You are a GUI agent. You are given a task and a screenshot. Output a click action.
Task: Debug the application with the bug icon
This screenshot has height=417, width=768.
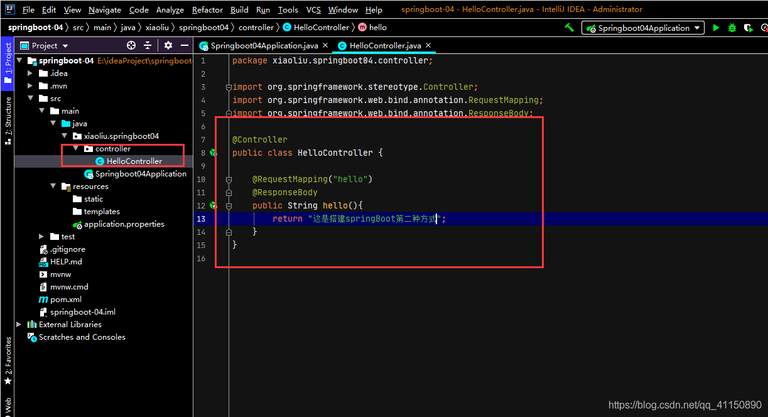pos(732,28)
